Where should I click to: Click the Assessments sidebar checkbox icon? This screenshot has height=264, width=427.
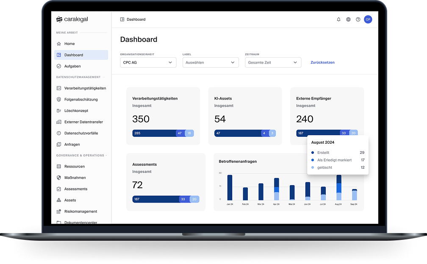pyautogui.click(x=59, y=189)
